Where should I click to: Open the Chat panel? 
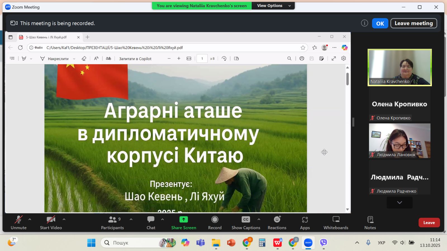[x=151, y=223]
